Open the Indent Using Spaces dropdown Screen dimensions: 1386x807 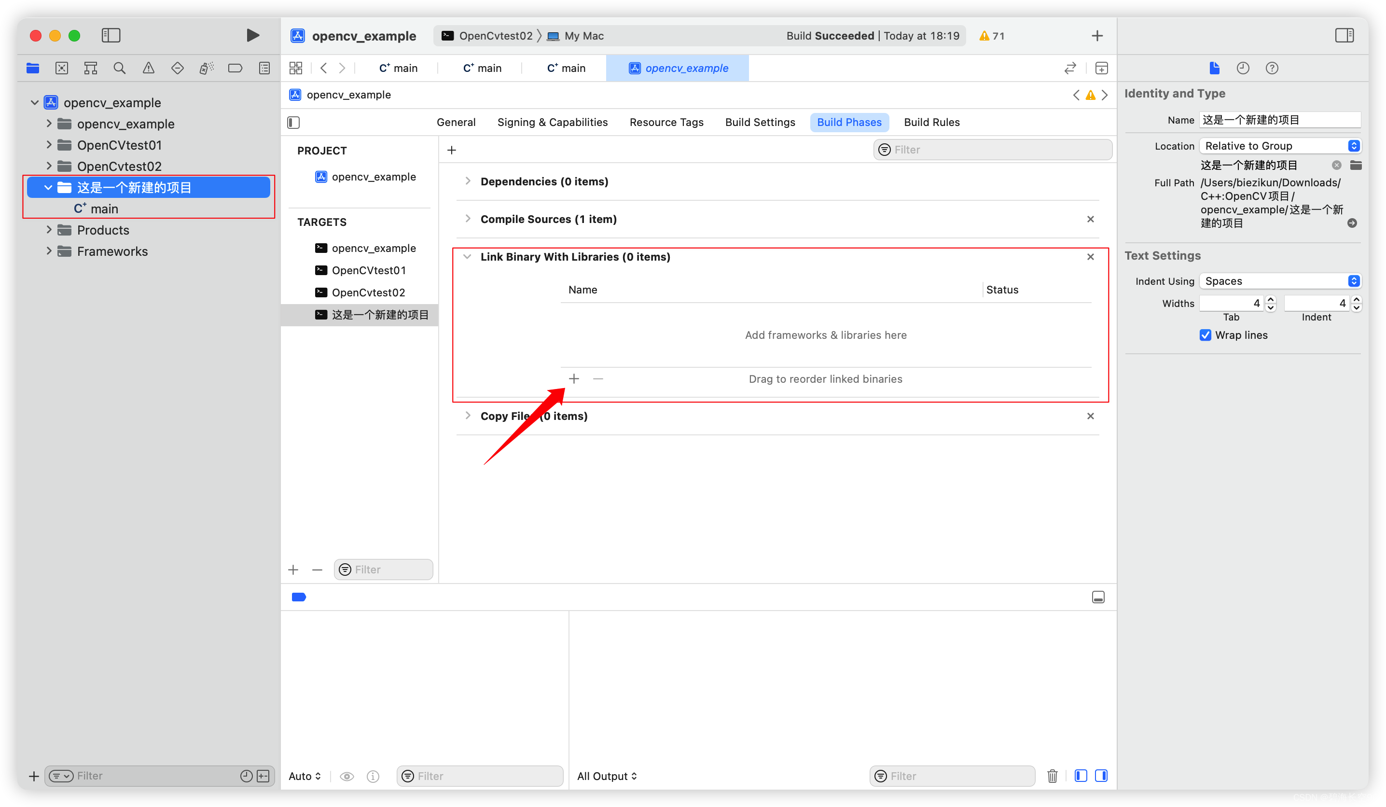[1280, 281]
